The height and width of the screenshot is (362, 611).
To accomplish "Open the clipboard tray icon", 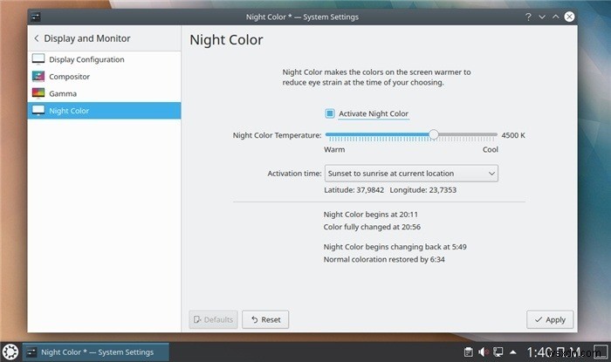I will [469, 352].
